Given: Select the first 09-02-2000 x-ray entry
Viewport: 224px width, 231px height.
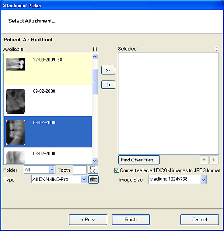Looking at the screenshot, I should click(48, 100).
